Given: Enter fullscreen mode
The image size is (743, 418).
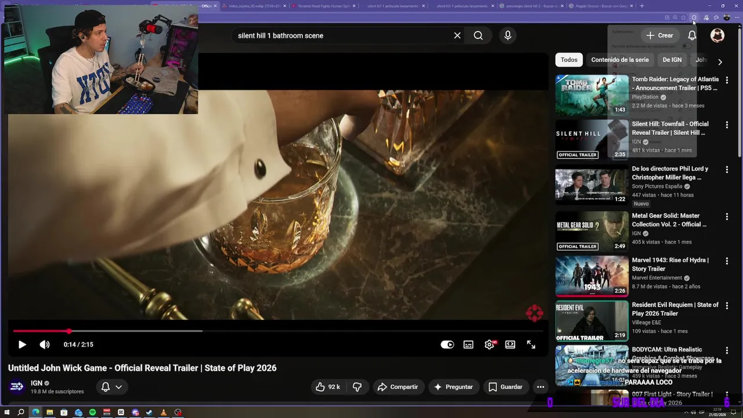Looking at the screenshot, I should tap(531, 344).
